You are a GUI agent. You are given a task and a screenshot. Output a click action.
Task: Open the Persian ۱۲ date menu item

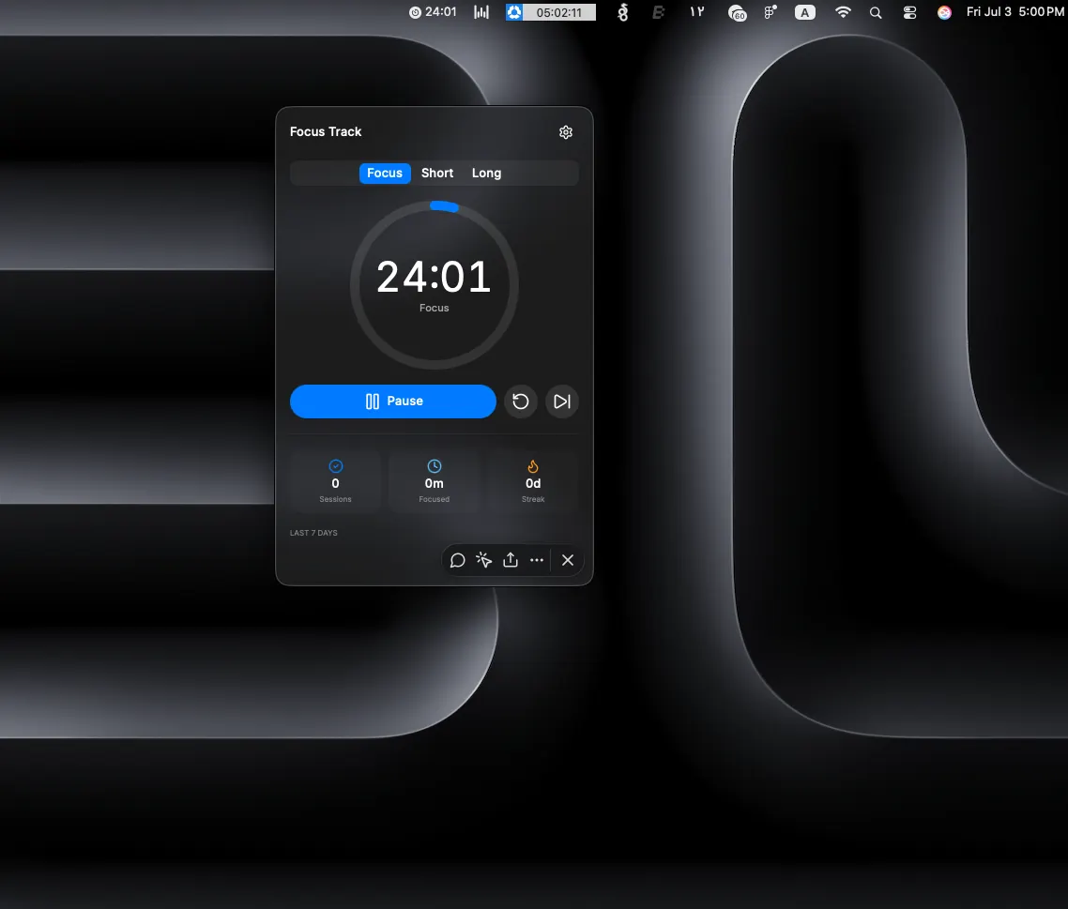pyautogui.click(x=696, y=12)
